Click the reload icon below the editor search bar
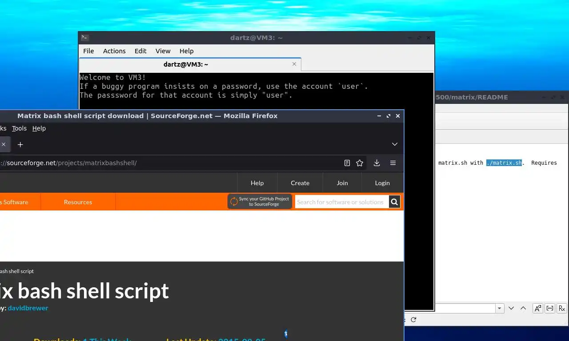The image size is (569, 341). (413, 320)
